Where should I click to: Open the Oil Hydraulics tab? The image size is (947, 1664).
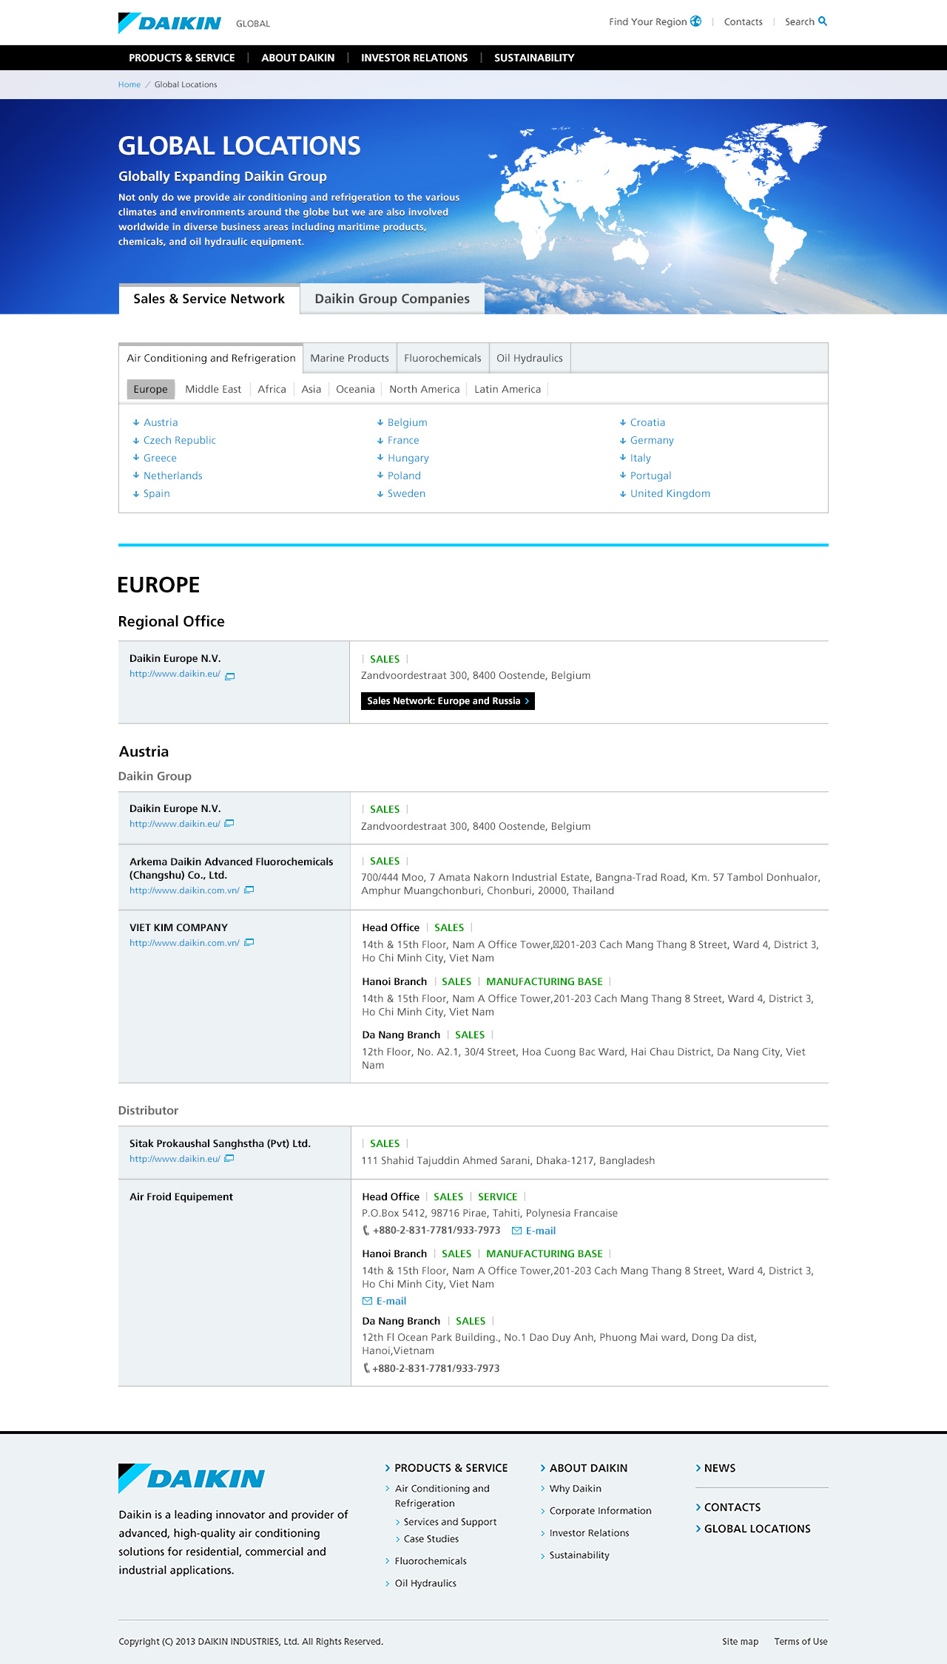tap(529, 358)
